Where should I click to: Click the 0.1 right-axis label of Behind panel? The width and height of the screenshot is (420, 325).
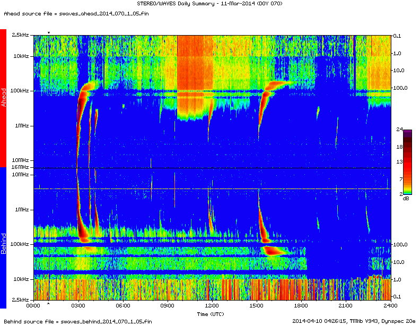[397, 296]
